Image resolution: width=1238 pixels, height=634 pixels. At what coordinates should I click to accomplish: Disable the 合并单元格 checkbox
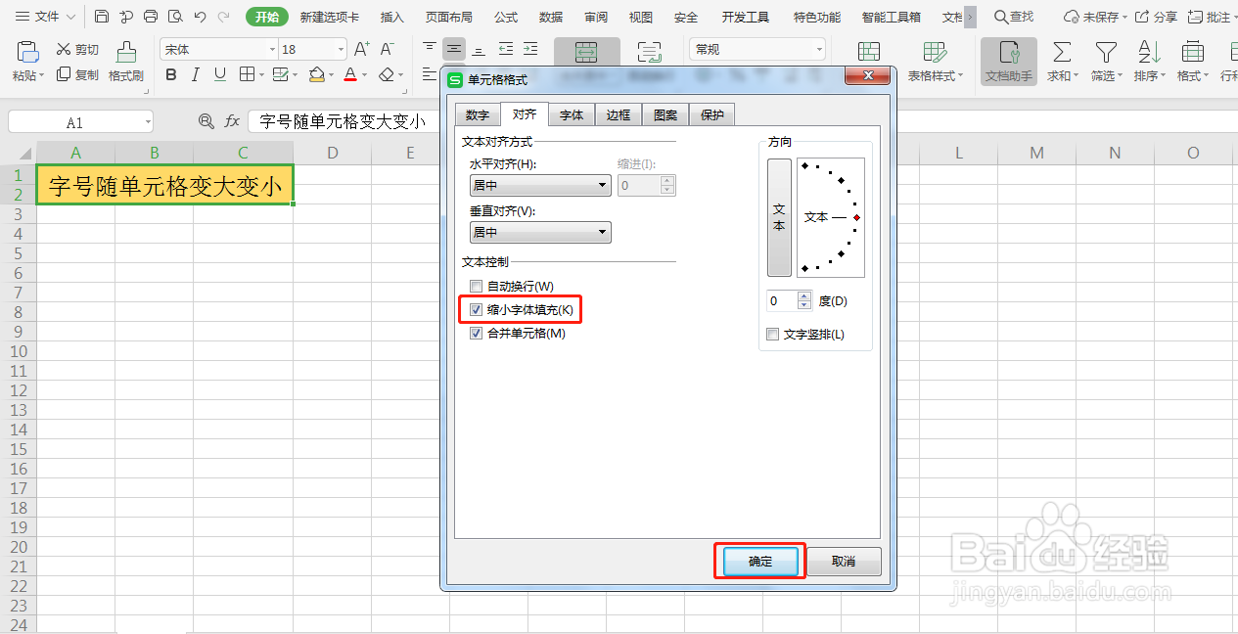pos(477,333)
